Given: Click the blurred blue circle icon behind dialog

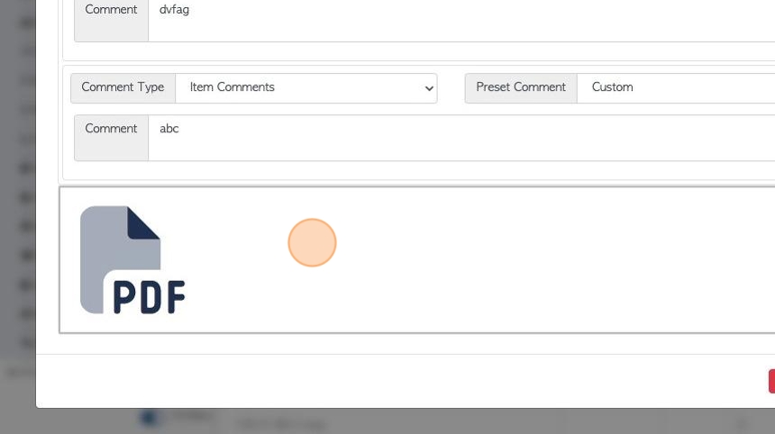Looking at the screenshot, I should tap(149, 418).
